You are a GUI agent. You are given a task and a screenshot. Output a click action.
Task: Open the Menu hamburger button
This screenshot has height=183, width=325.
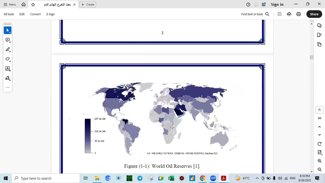click(10, 4)
